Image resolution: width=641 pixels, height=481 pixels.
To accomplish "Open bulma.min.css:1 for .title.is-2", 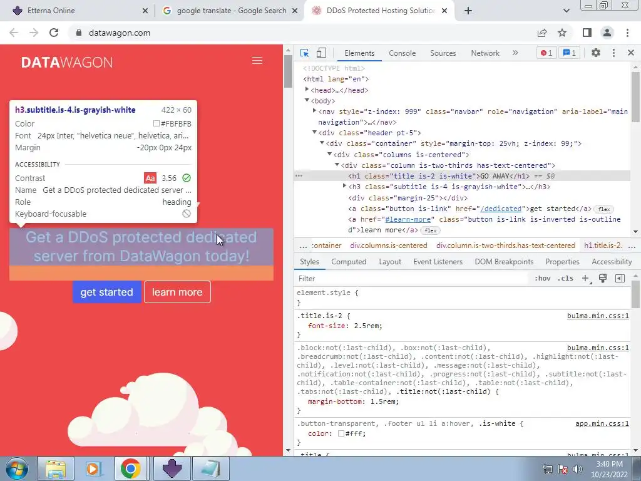I will [x=598, y=316].
